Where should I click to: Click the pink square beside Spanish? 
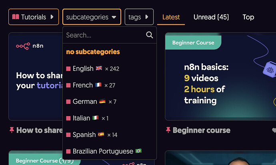coord(68,135)
